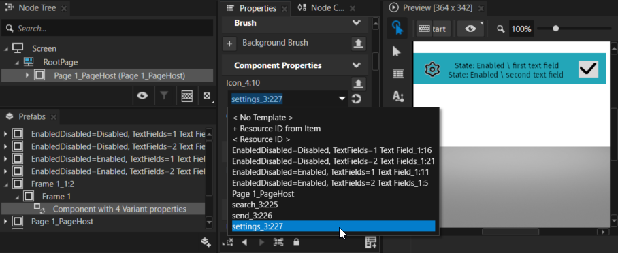Select EnabledDisabled=Disabled, TextFields=1 Text Field_1:16 option
The width and height of the screenshot is (618, 253).
click(332, 150)
